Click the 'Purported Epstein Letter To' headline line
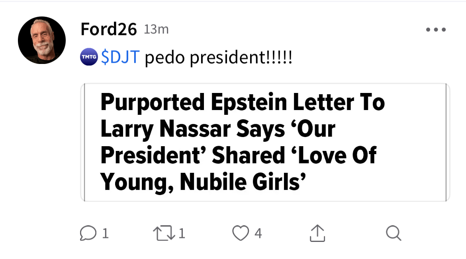This screenshot has width=466, height=259. click(242, 102)
